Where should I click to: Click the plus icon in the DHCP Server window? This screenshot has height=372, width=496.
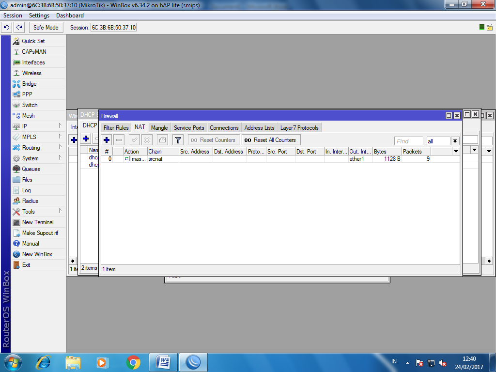86,139
